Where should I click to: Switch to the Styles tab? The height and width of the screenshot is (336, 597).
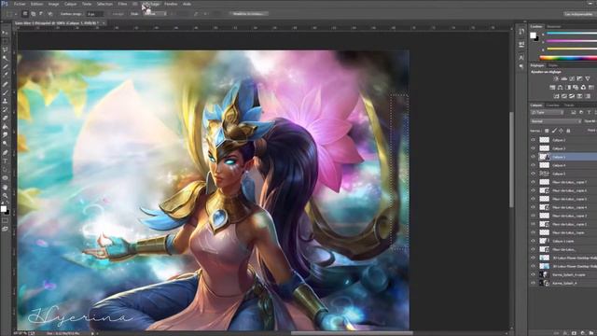pos(553,65)
